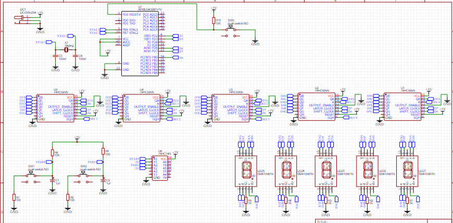Select resistor R6 beside PARO label
The height and width of the screenshot is (223, 453).
click(103, 151)
